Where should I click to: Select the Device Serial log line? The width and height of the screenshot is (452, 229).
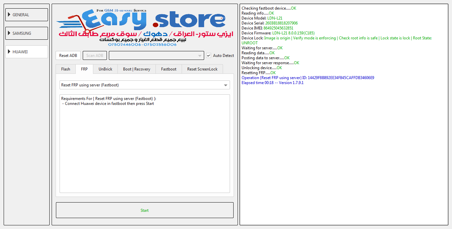(x=270, y=23)
